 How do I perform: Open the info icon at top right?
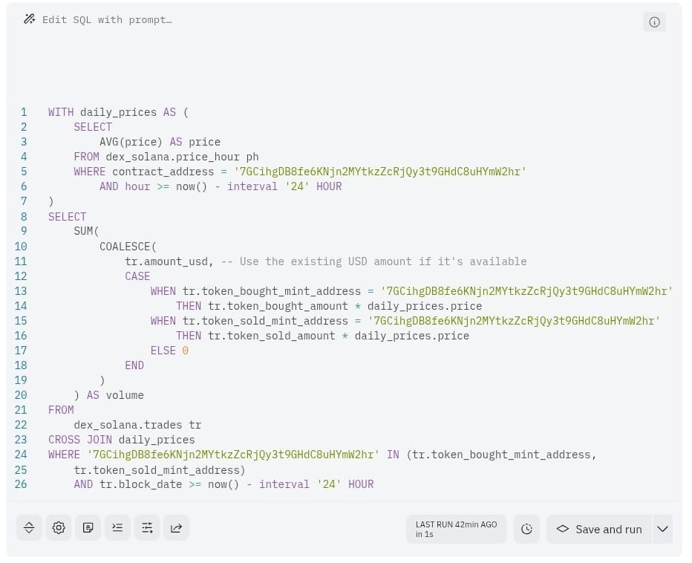(x=654, y=22)
